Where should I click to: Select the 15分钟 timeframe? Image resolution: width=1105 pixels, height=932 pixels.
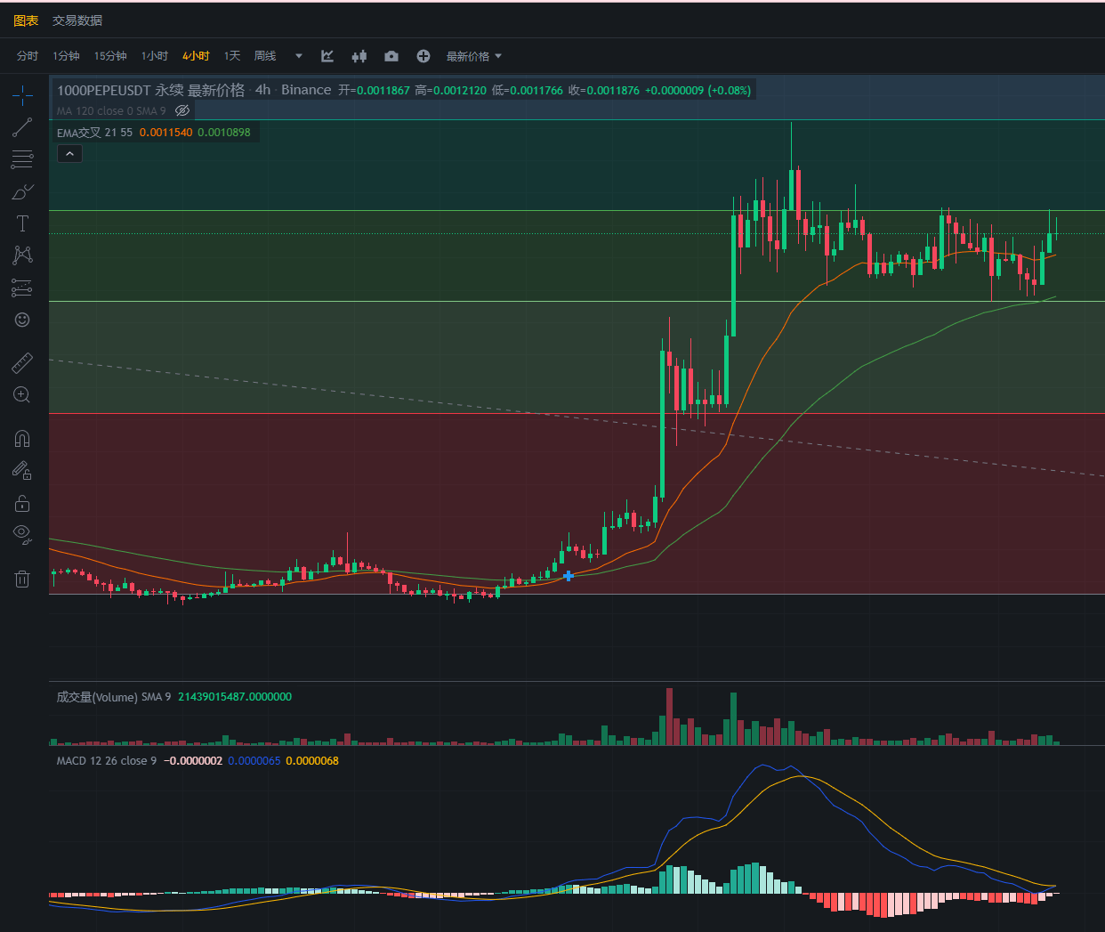click(x=110, y=56)
